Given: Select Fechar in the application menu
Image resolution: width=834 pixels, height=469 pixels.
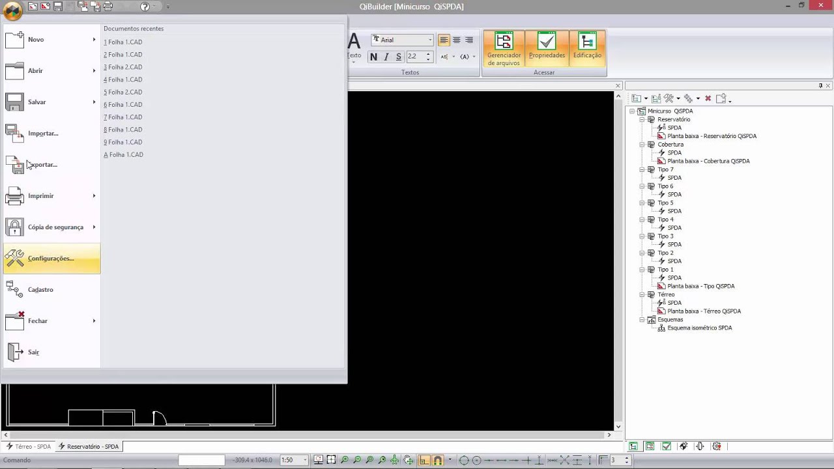Looking at the screenshot, I should coord(51,321).
